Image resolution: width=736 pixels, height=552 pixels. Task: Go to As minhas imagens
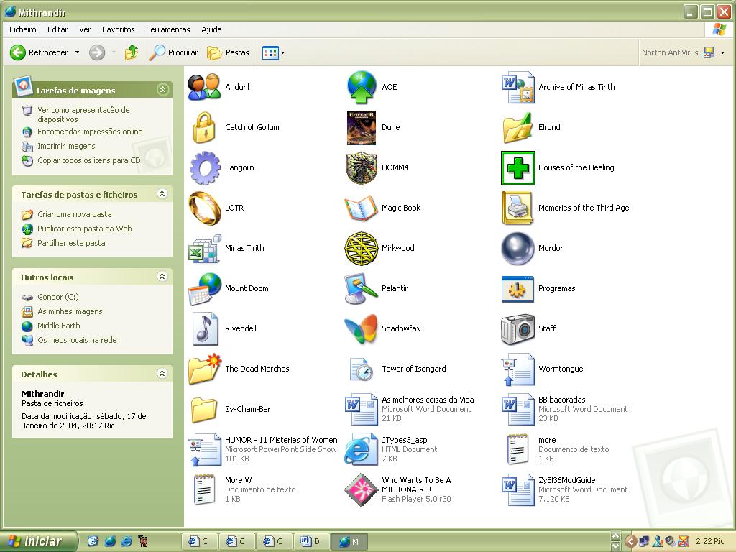70,312
